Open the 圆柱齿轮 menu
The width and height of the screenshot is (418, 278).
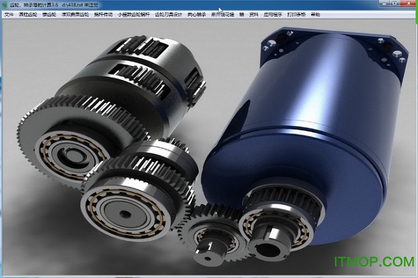(x=28, y=14)
